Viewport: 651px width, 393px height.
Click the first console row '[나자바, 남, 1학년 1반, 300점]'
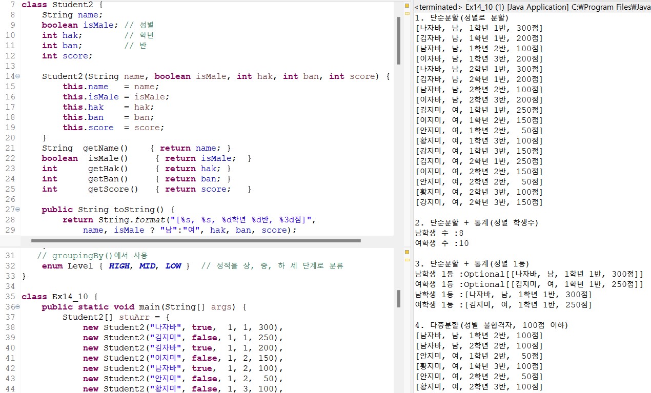[x=479, y=28]
